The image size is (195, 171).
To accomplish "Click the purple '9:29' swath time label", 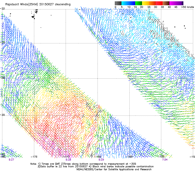I will coord(101,160).
